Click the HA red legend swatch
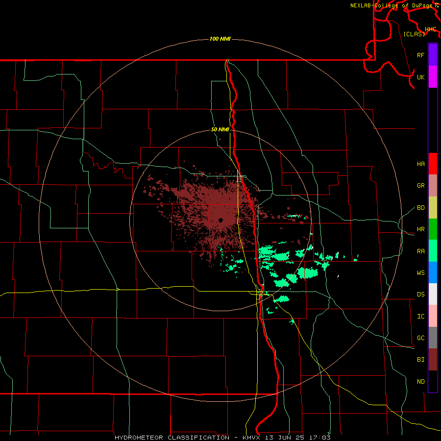Viewport: 441px width, 441px height. [433, 164]
